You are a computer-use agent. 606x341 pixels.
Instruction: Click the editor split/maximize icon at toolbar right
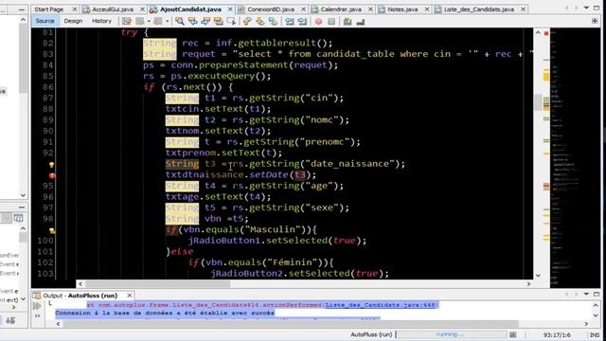[595, 21]
